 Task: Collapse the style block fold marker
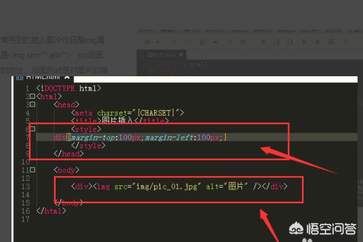(33, 129)
